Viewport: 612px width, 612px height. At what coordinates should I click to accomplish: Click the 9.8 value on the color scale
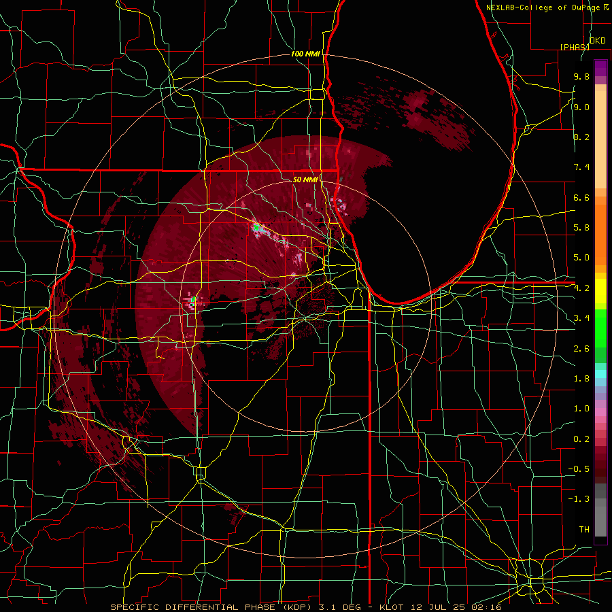[581, 76]
